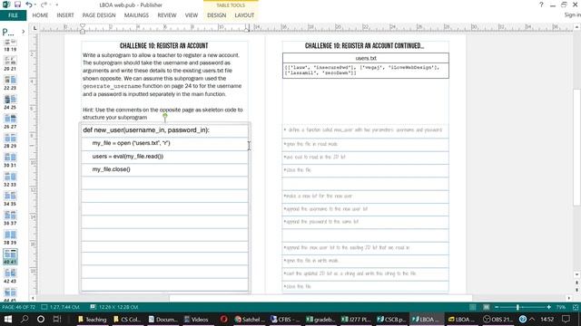The width and height of the screenshot is (581, 326).
Task: Open the REVIEW tab
Action: coord(167,15)
